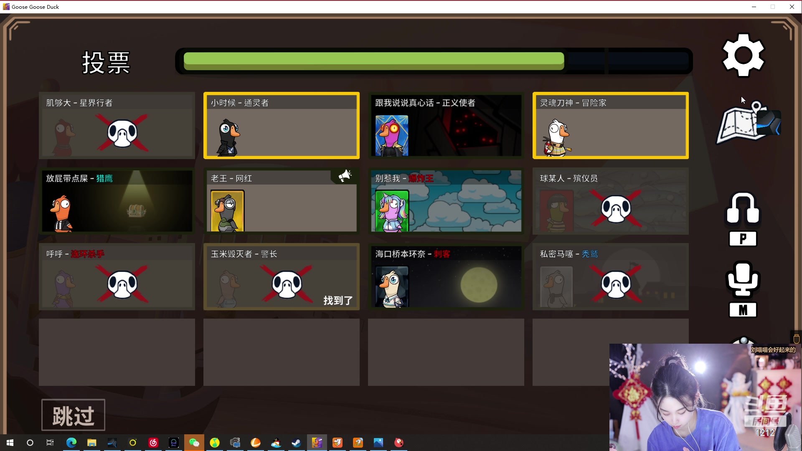
Task: Open the Photos app from the taskbar
Action: (x=378, y=443)
